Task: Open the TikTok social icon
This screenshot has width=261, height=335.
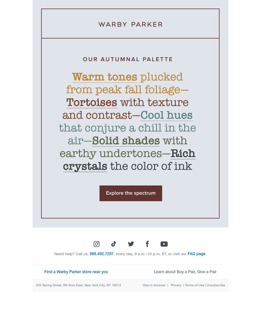Action: tap(114, 244)
